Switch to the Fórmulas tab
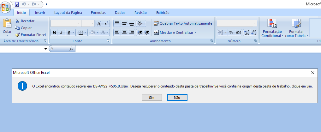The image size is (321, 132). pos(98,13)
